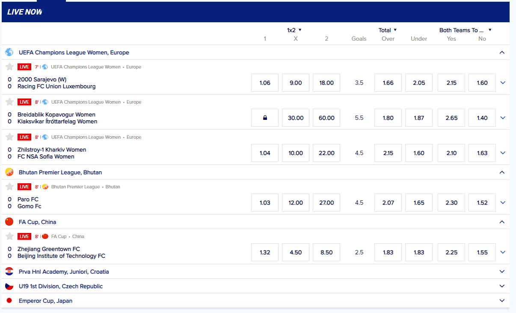Viewport: 516px width, 313px height.
Task: Open the Total market dropdown
Action: (388, 30)
